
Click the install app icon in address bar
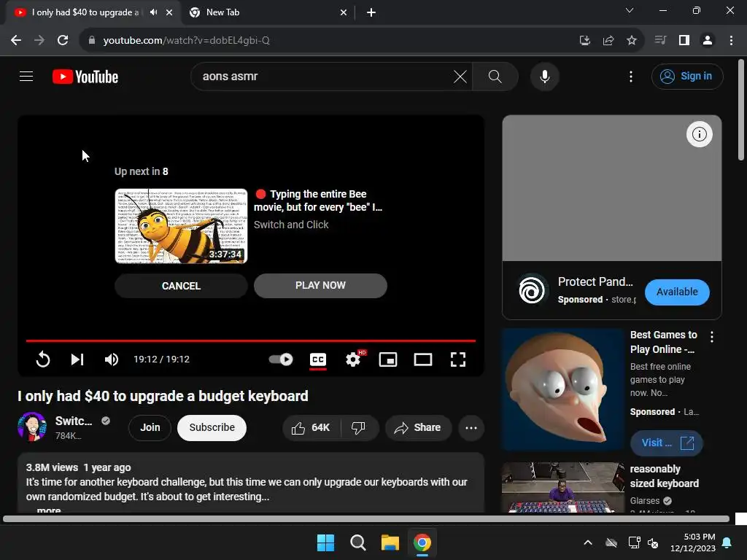tap(584, 41)
